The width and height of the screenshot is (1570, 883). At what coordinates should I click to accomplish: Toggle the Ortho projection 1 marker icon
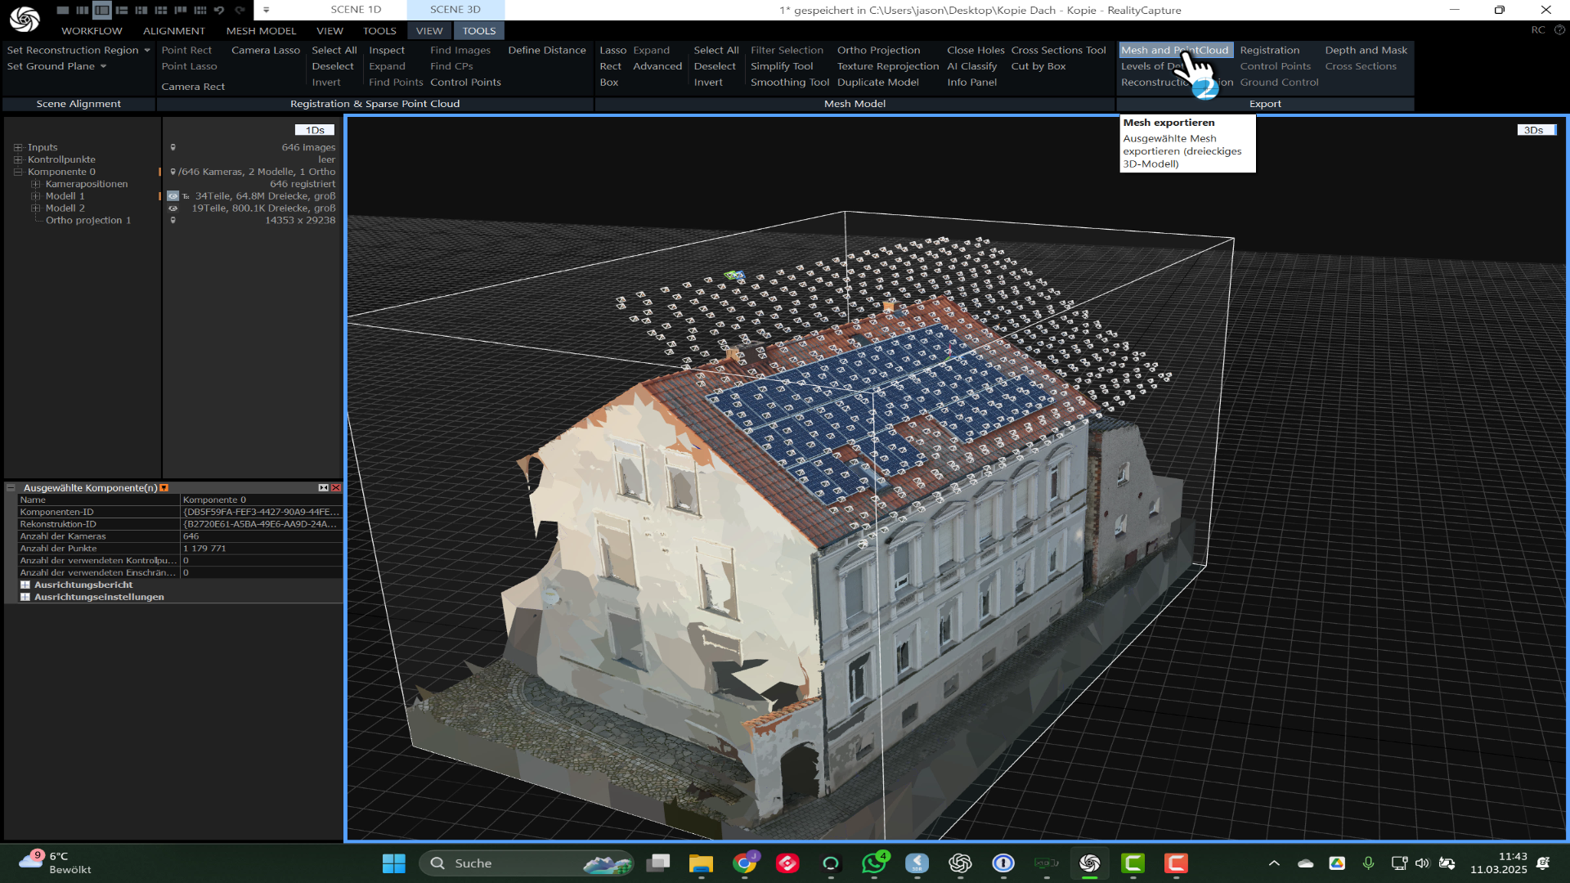pos(173,221)
